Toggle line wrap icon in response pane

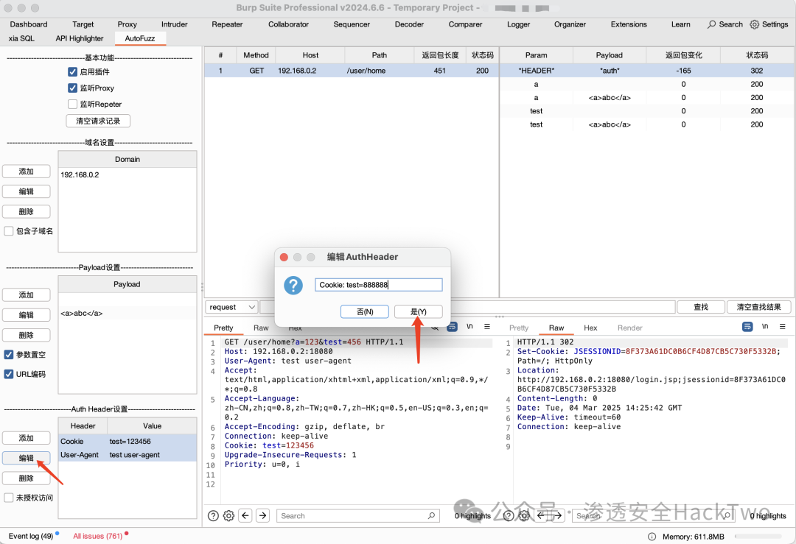point(747,327)
